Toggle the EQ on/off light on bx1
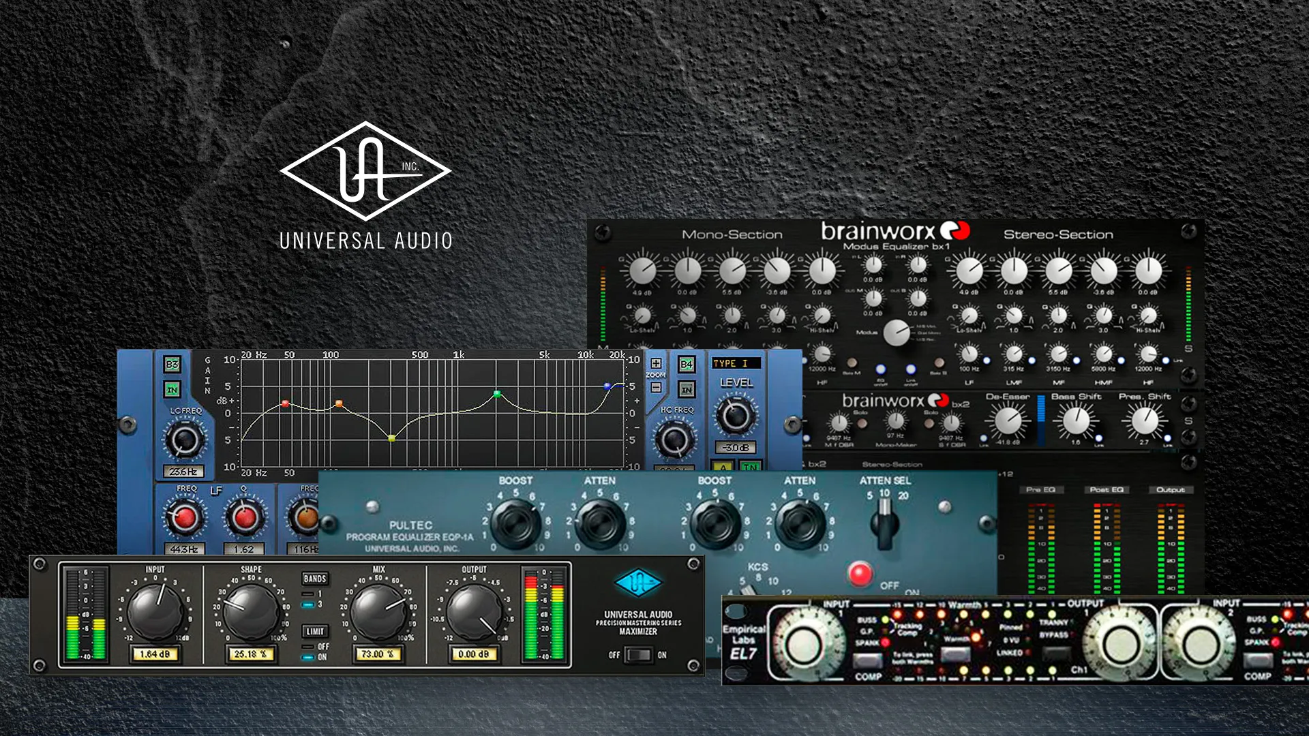This screenshot has height=736, width=1309. point(881,369)
